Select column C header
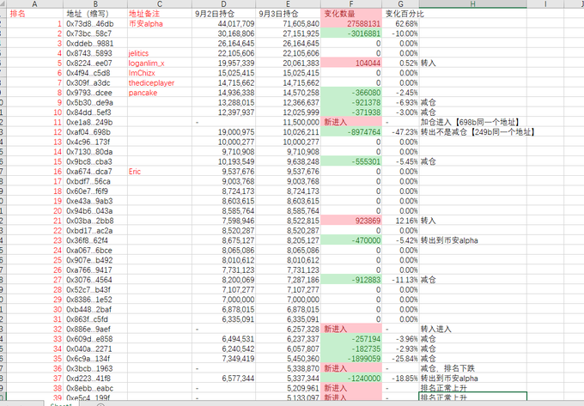This screenshot has width=584, height=406. click(x=160, y=4)
